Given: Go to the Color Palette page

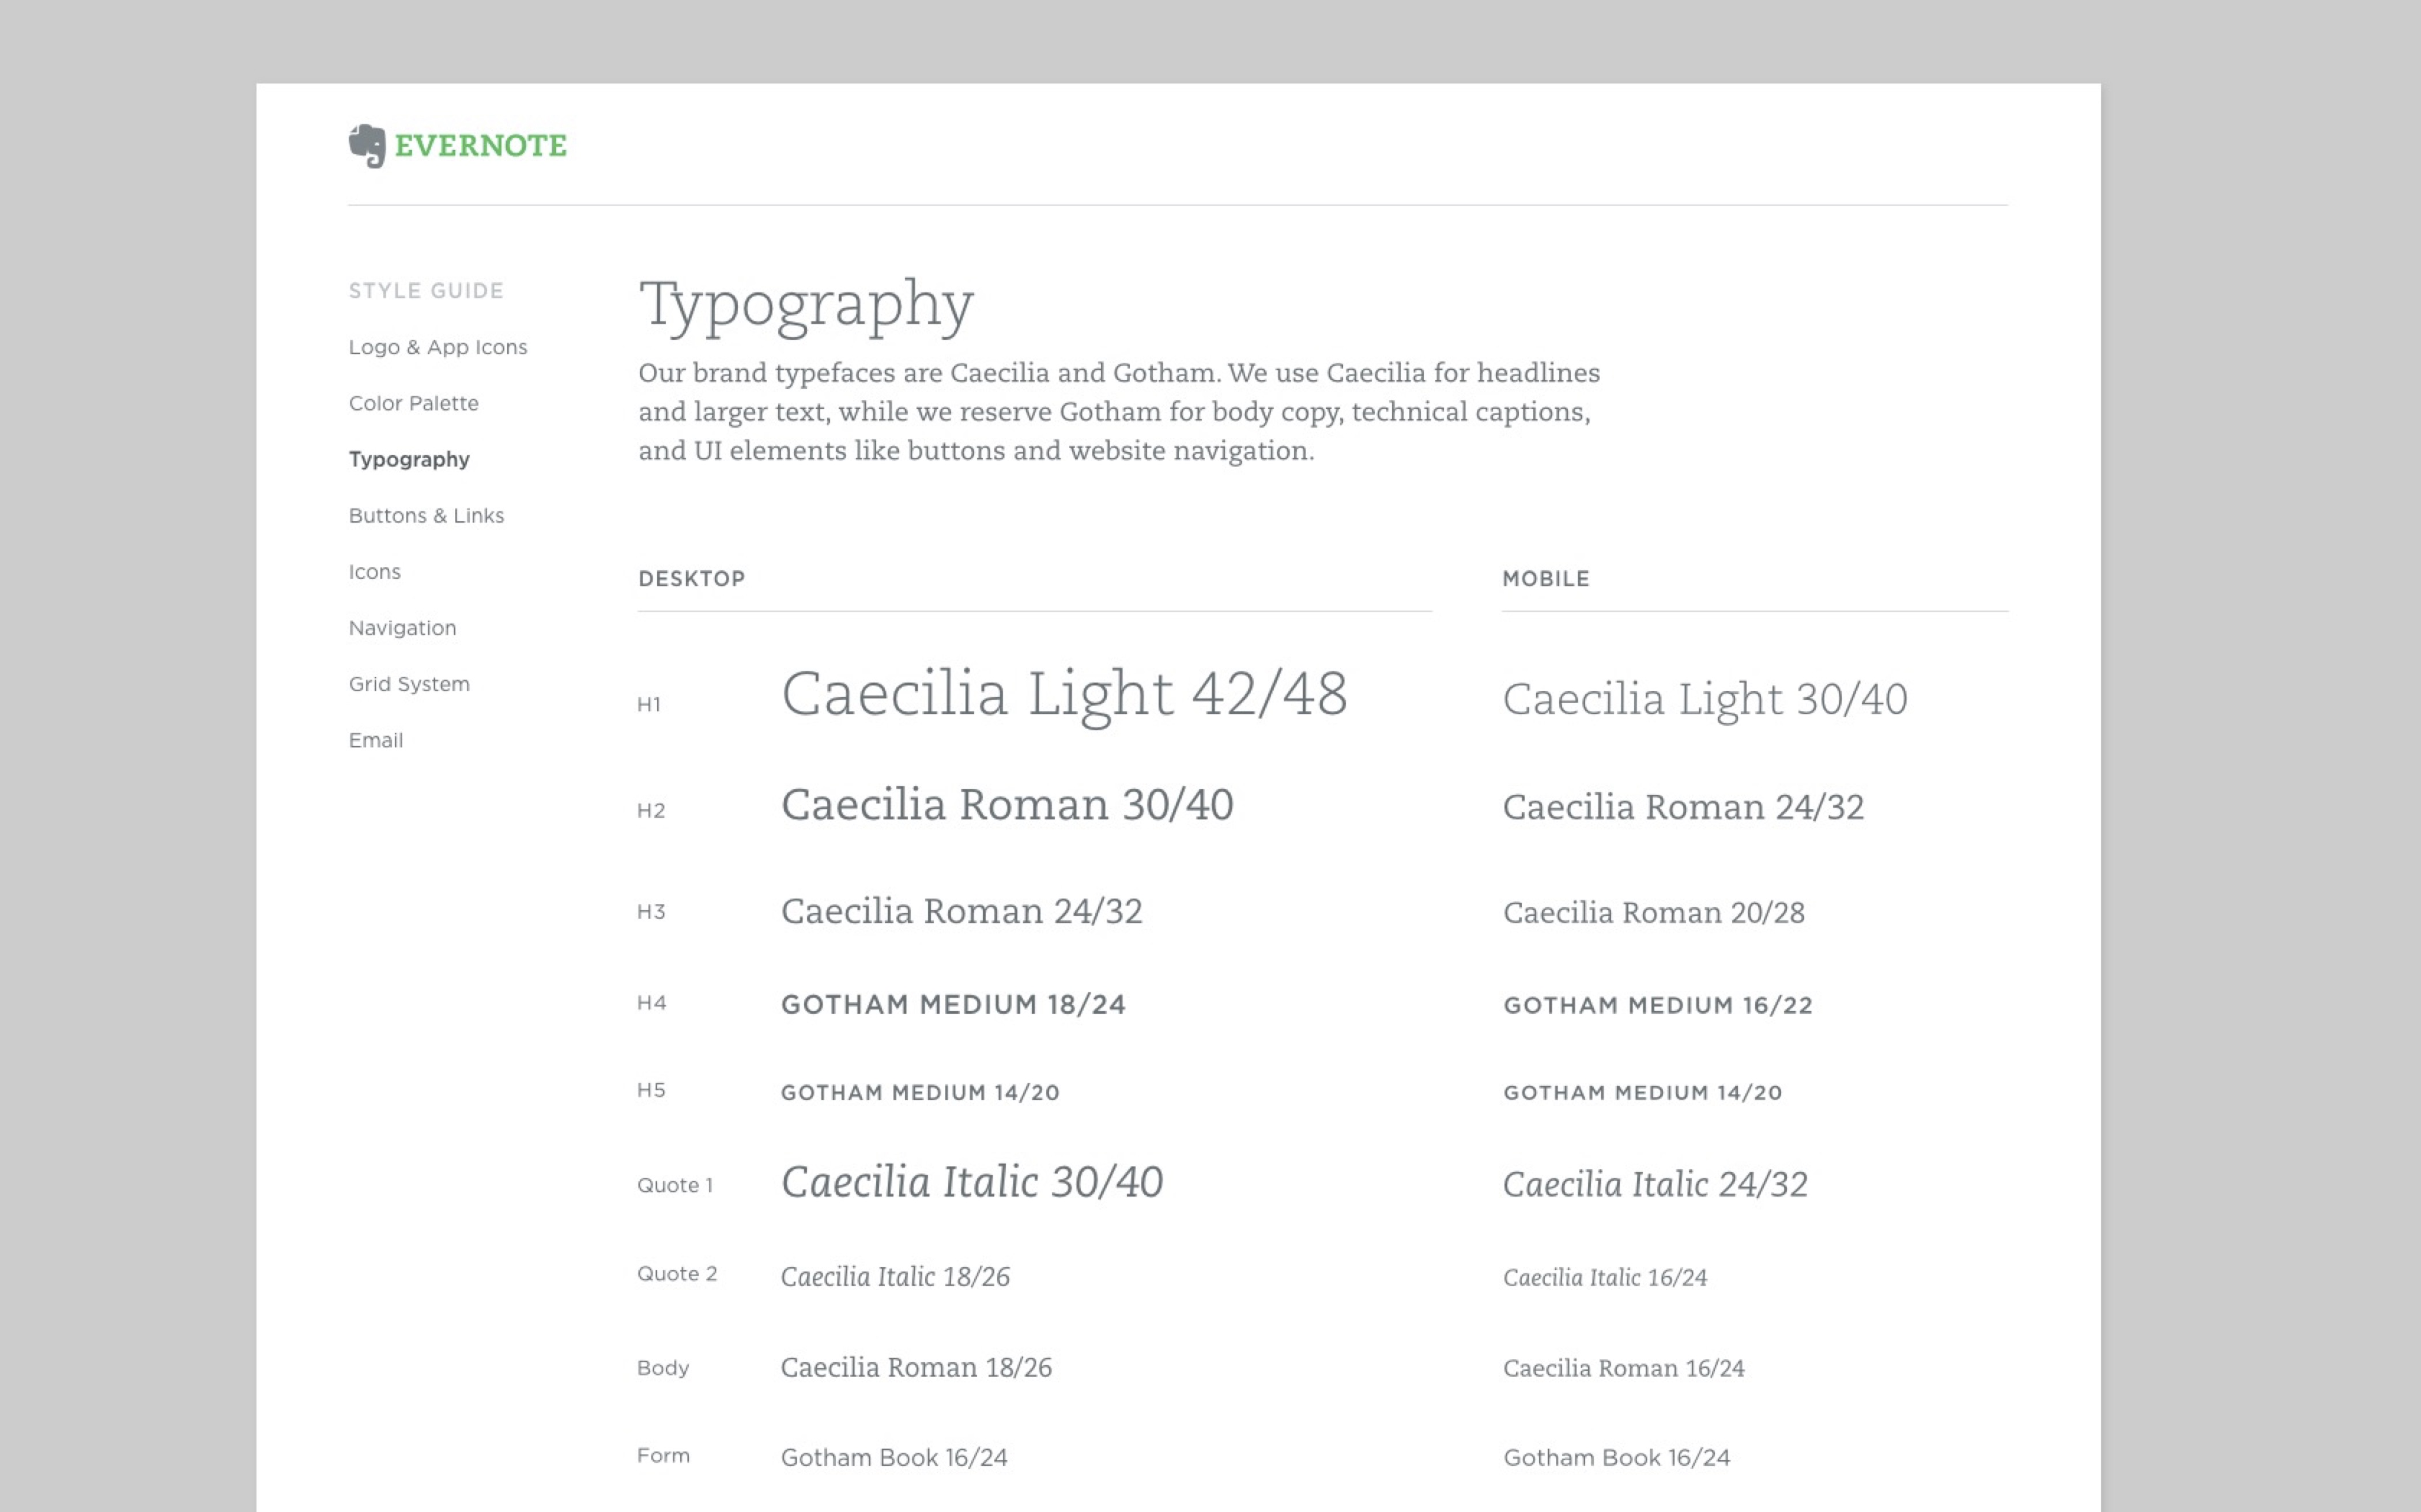Looking at the screenshot, I should pos(413,403).
